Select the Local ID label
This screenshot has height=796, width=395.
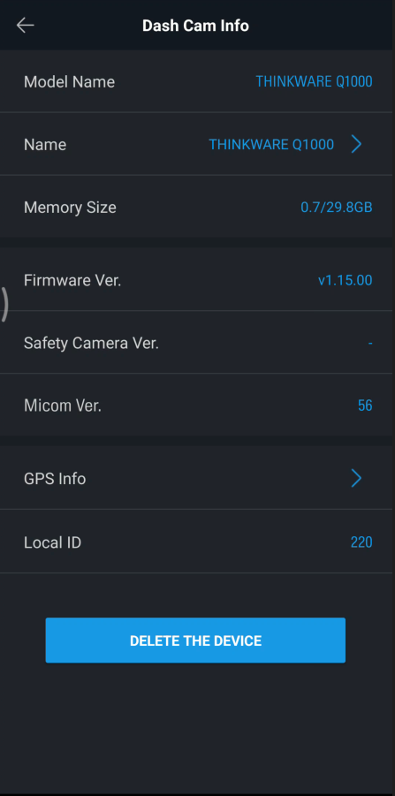coord(52,542)
